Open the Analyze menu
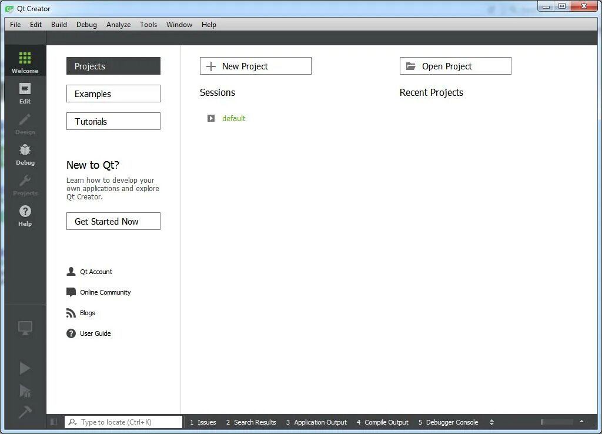602x434 pixels. pyautogui.click(x=118, y=25)
